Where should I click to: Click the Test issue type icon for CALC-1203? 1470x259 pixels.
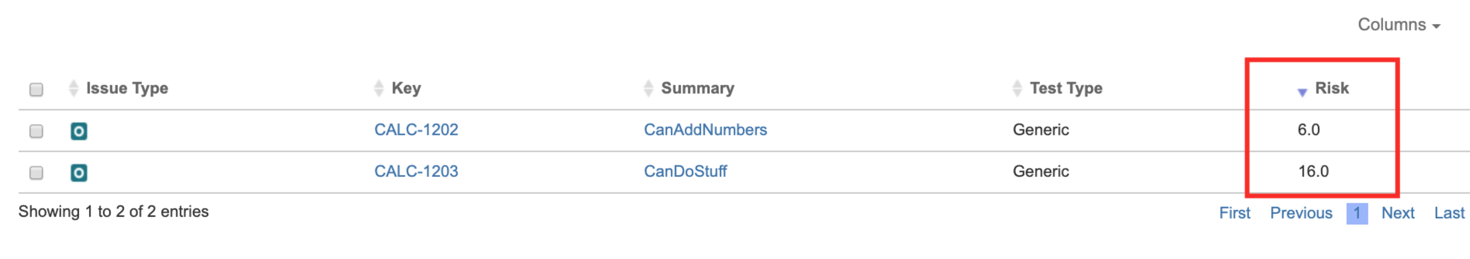pos(79,172)
